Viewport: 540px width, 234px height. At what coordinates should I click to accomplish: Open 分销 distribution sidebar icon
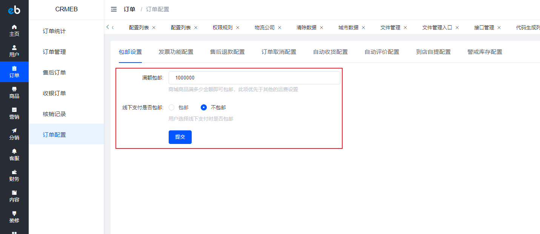point(14,131)
